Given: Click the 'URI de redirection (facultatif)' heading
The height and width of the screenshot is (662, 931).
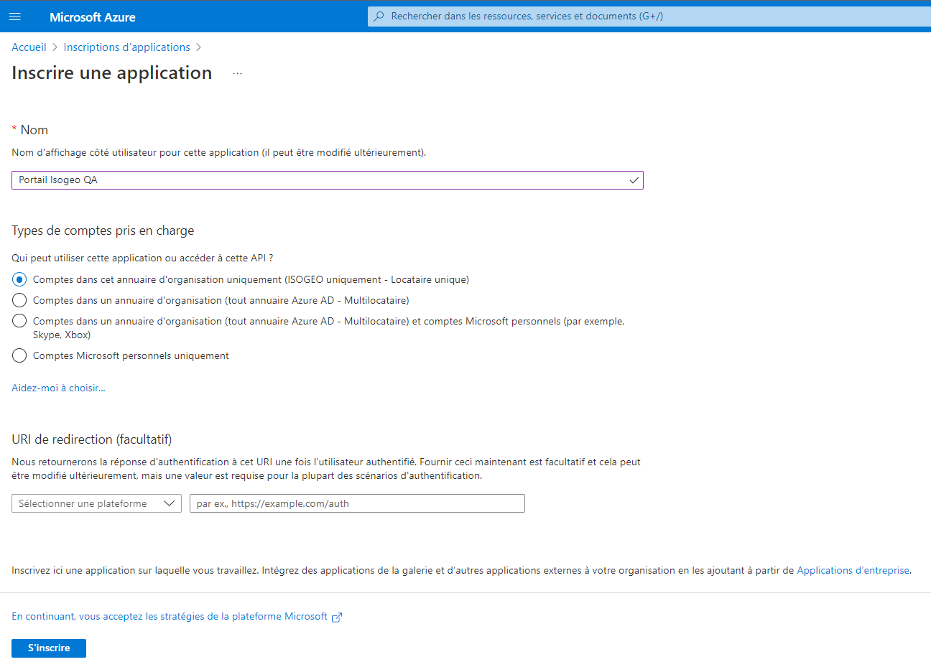Looking at the screenshot, I should [x=92, y=439].
